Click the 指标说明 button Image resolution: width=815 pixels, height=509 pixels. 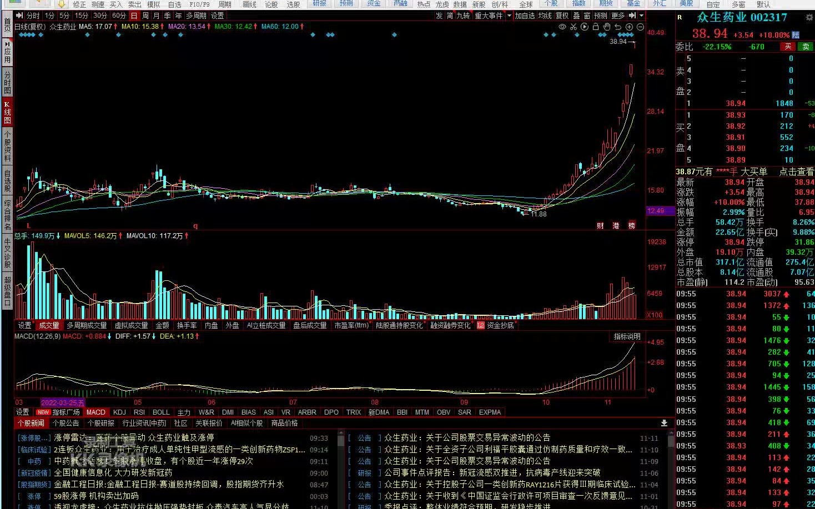click(x=627, y=336)
